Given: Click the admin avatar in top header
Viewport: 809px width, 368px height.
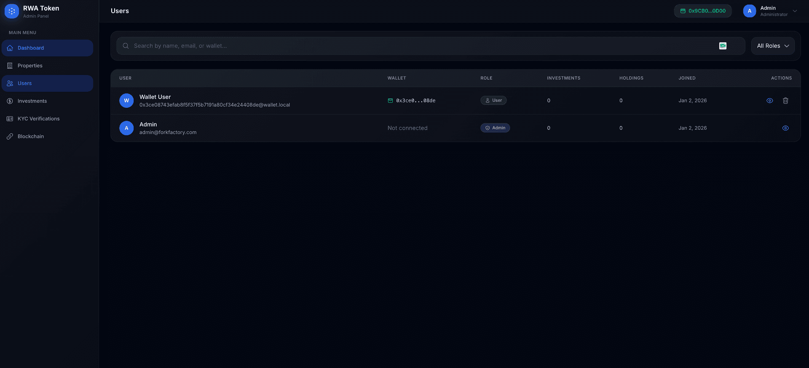Looking at the screenshot, I should [749, 11].
